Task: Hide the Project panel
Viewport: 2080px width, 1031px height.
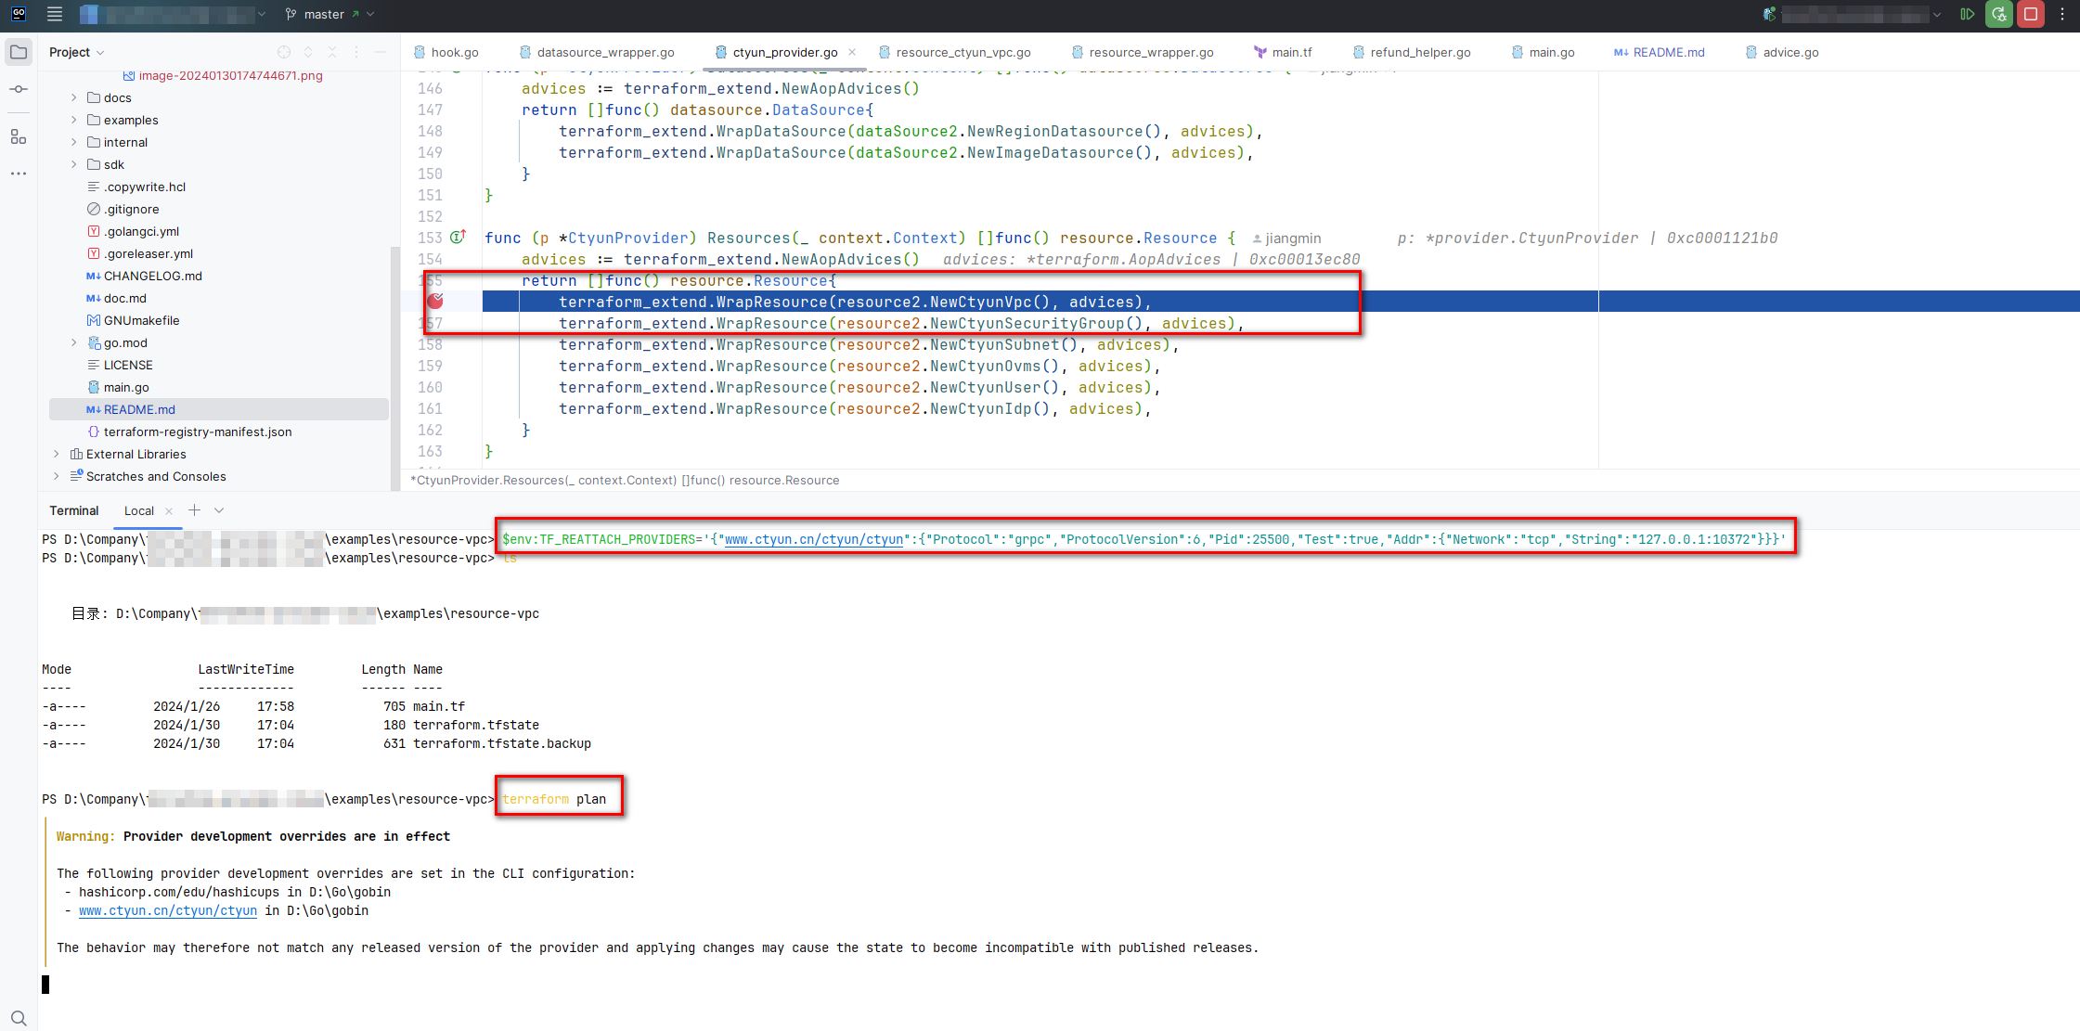Action: pyautogui.click(x=381, y=52)
